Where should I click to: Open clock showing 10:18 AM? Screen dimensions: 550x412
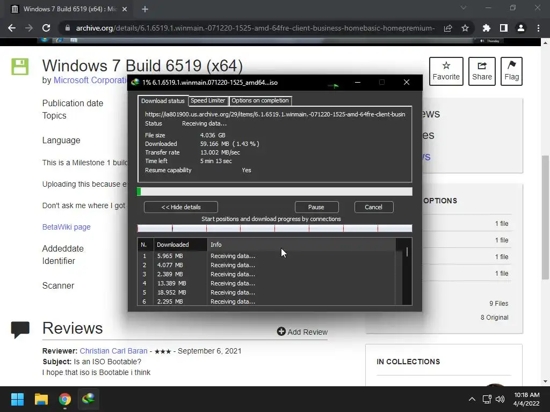526,399
